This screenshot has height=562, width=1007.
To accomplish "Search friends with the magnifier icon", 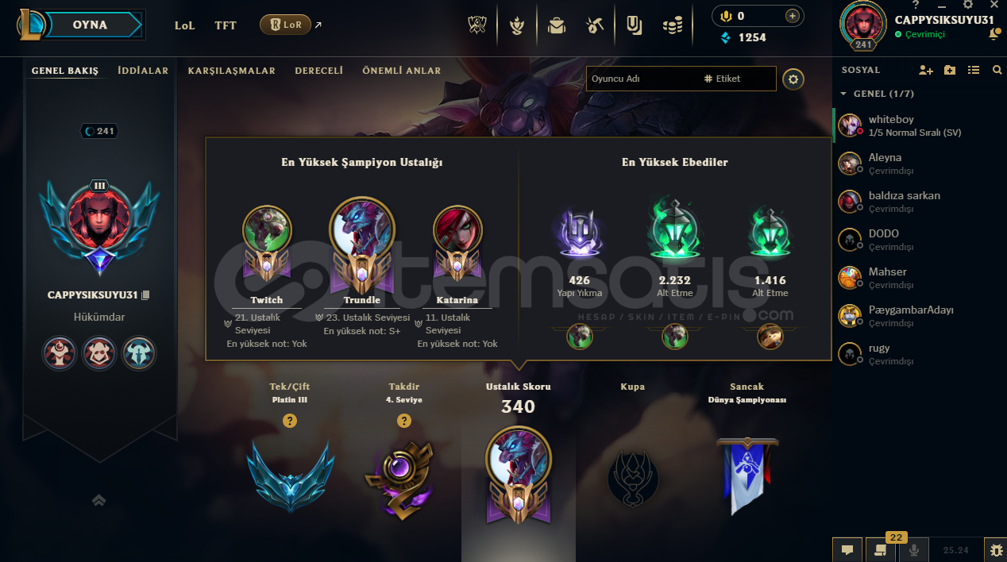I will tap(997, 70).
